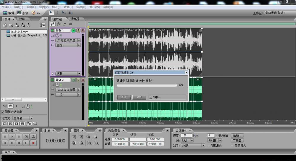296x161 pixels.
Task: Arm track 音轨 1 for record
Action: point(83,31)
